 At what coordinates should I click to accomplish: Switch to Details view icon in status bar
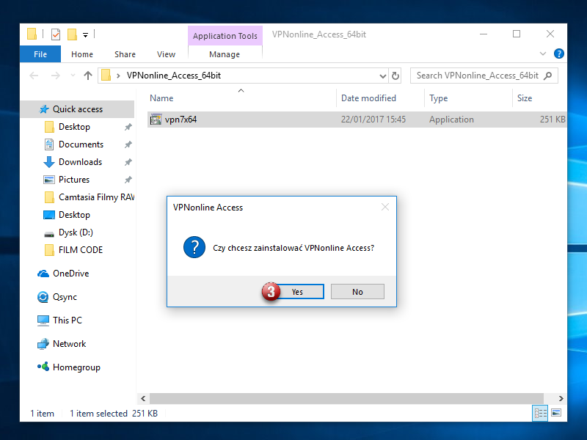pyautogui.click(x=540, y=413)
